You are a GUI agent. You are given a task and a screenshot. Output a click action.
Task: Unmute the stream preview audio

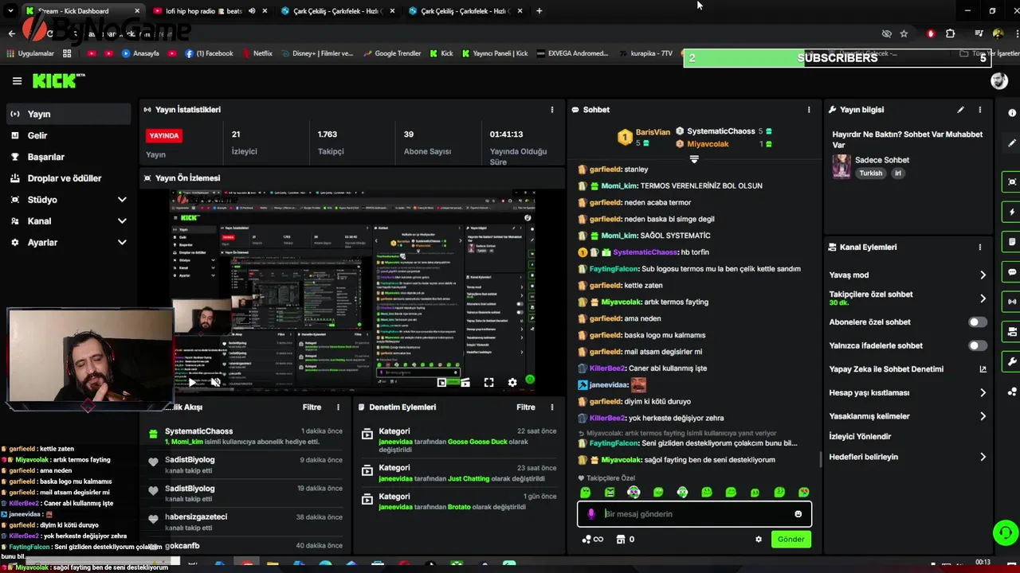point(215,383)
